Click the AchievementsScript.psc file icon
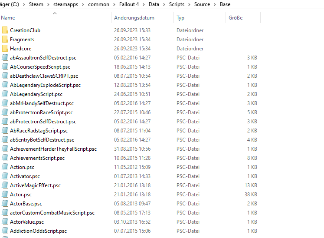 [5, 158]
